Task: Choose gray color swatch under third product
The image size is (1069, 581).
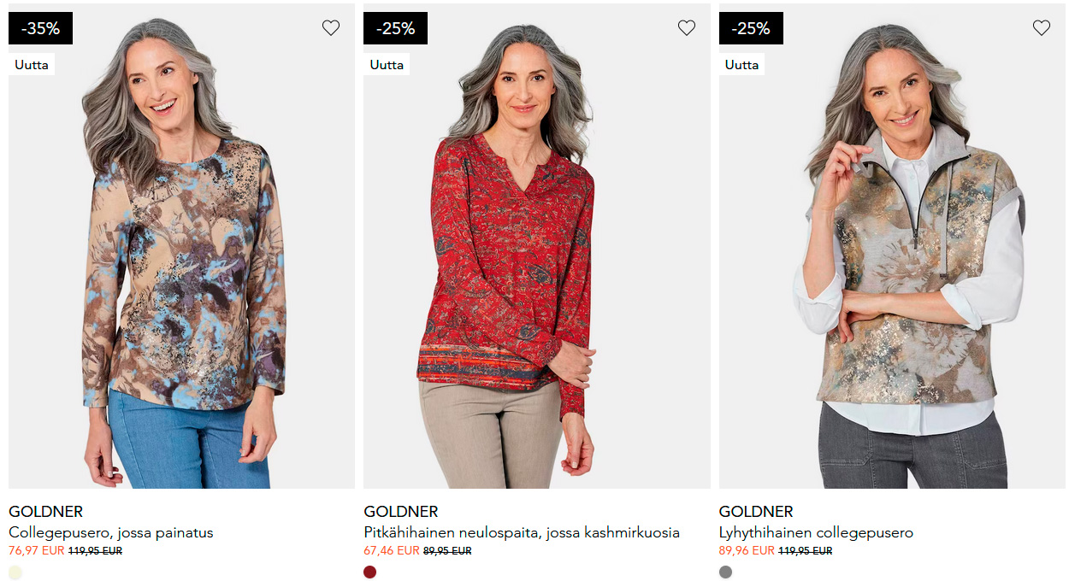Action: [726, 572]
